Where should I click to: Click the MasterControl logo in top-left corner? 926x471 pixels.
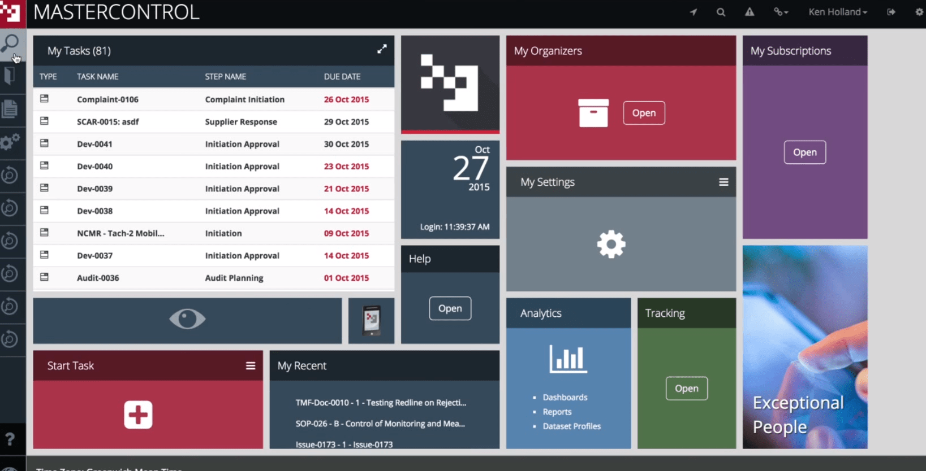pos(12,13)
